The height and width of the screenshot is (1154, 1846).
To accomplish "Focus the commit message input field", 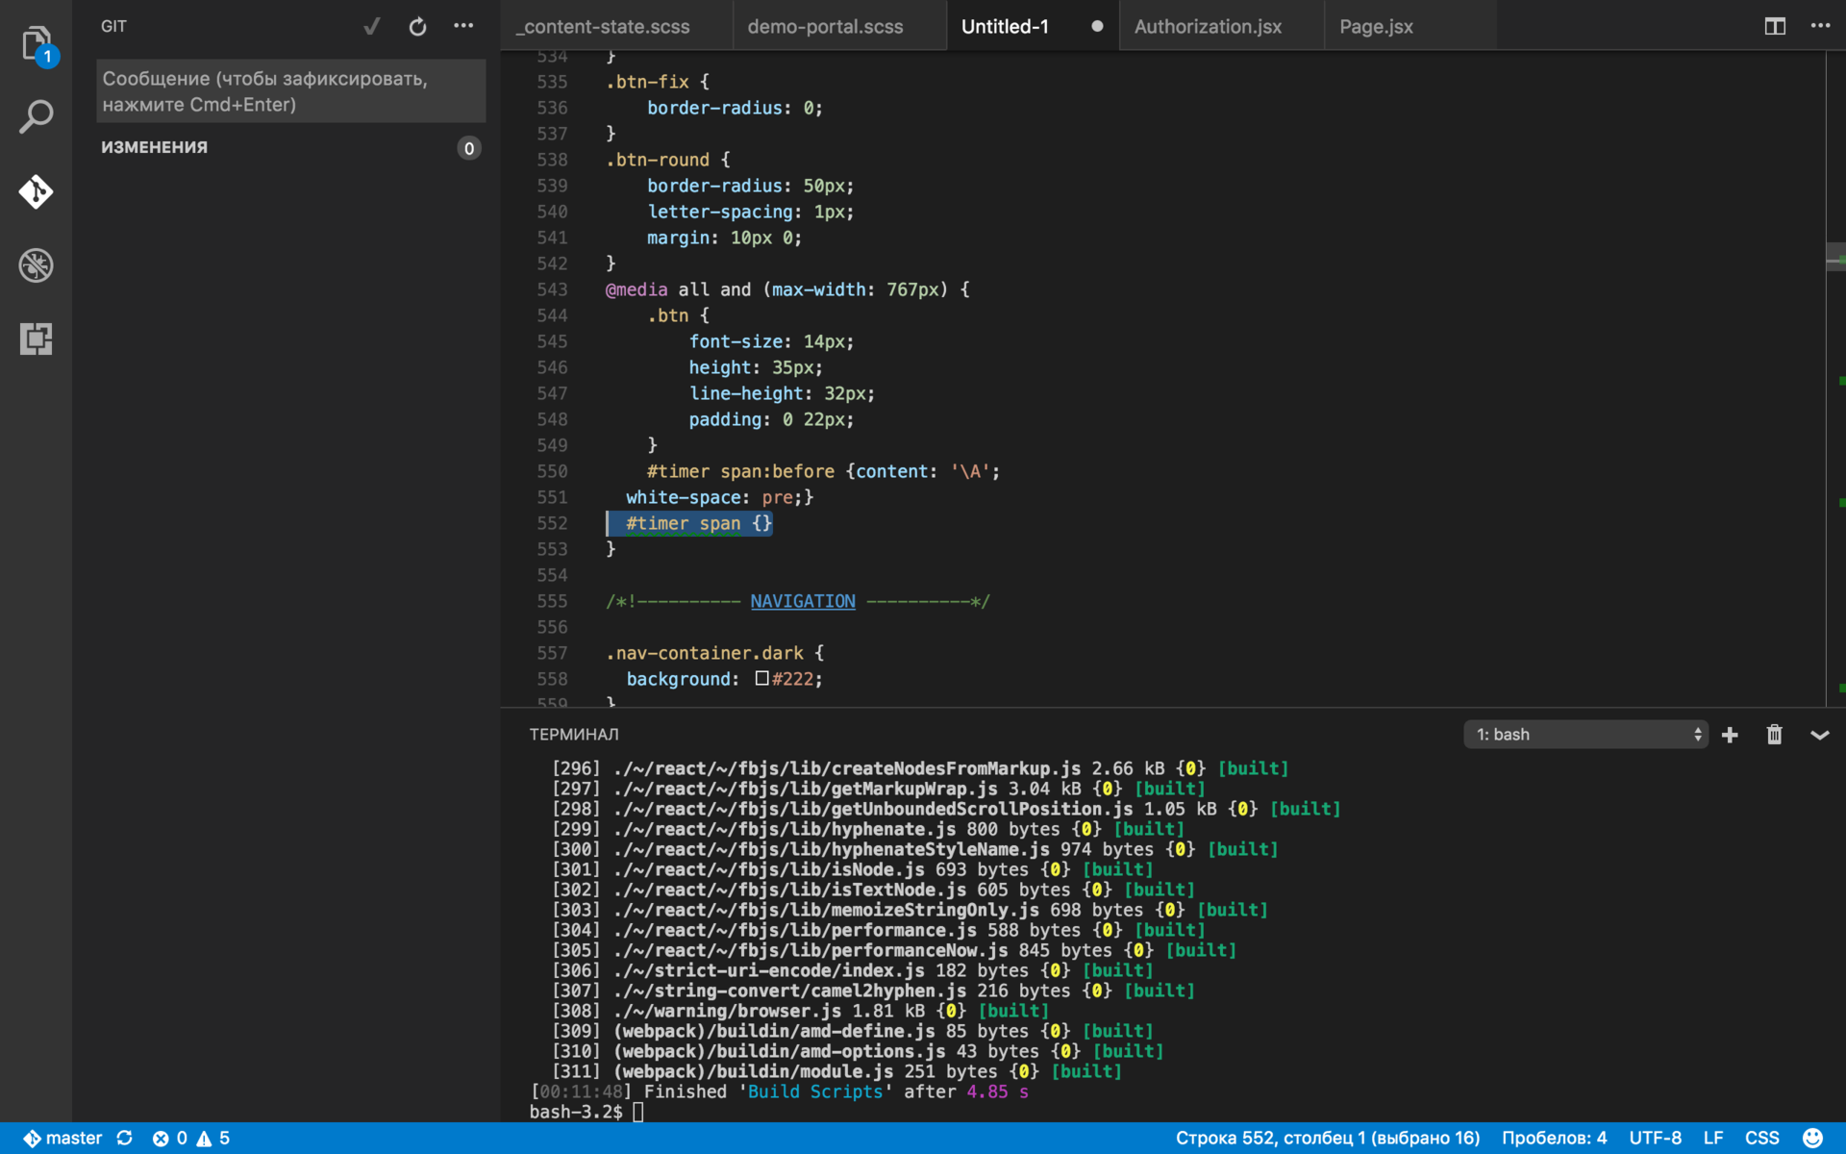I will point(290,91).
